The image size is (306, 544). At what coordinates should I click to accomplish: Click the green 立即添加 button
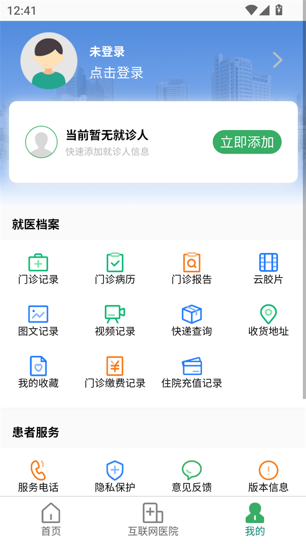point(247,142)
